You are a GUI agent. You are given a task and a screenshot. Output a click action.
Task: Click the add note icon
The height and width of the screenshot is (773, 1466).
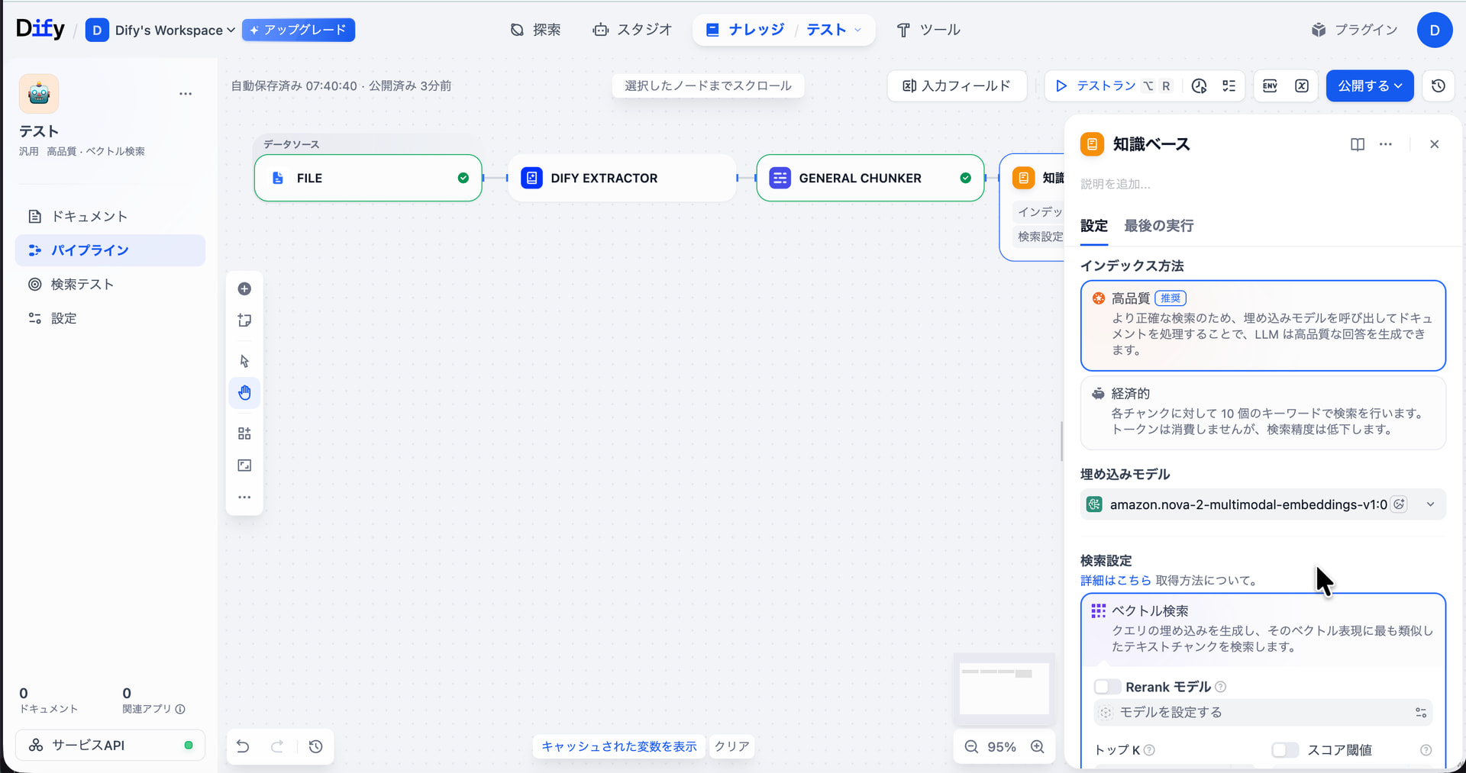(x=244, y=320)
